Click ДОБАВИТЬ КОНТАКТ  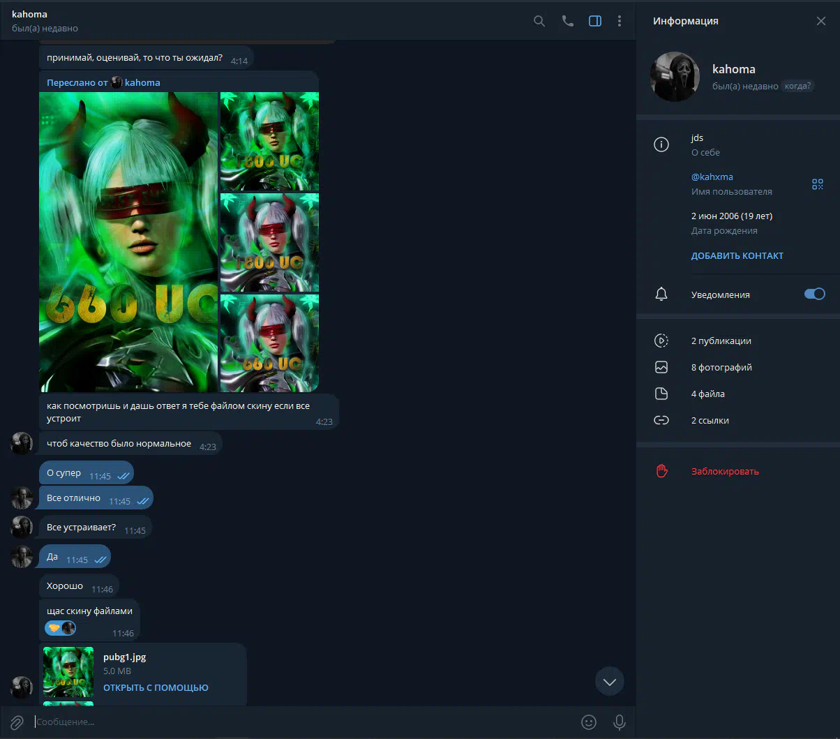click(x=737, y=255)
